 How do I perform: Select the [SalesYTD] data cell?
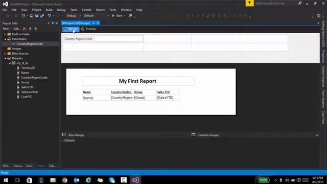[168, 98]
